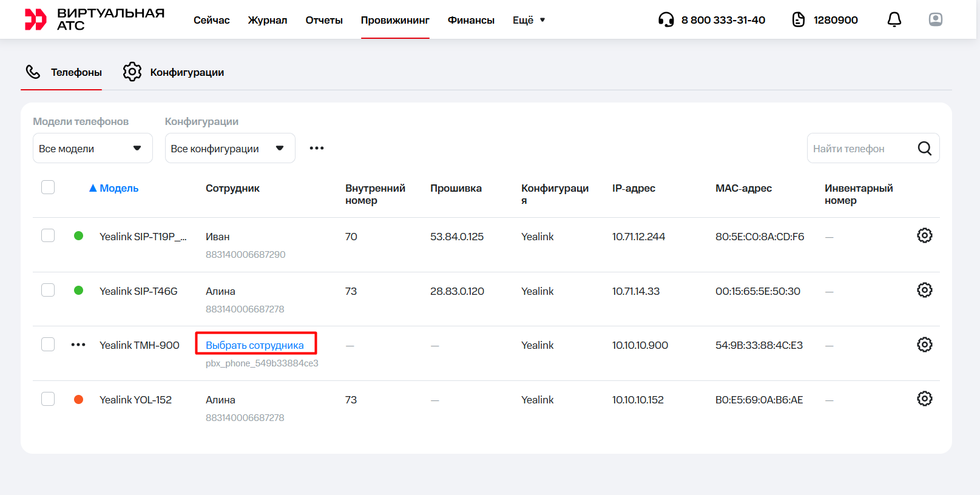Toggle the select-all checkbox in table header

tap(48, 187)
